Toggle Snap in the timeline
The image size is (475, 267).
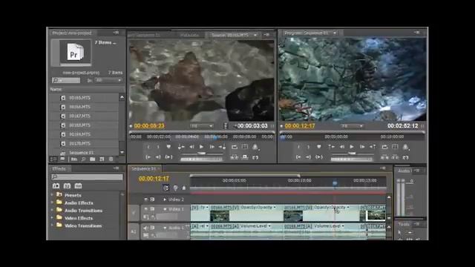pos(166,188)
